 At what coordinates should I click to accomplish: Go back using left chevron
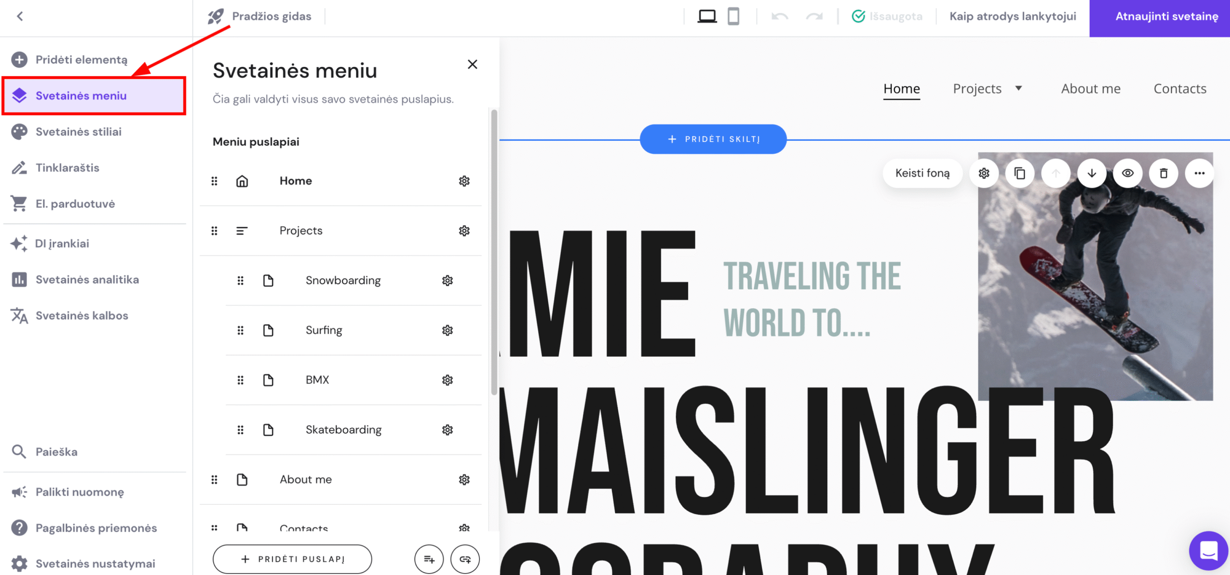pos(20,16)
